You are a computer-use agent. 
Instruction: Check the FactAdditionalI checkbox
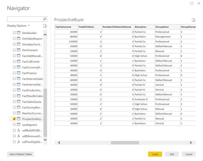(x=14, y=56)
